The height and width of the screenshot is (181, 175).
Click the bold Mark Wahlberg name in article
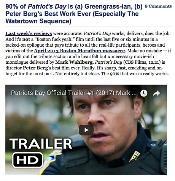74,62
